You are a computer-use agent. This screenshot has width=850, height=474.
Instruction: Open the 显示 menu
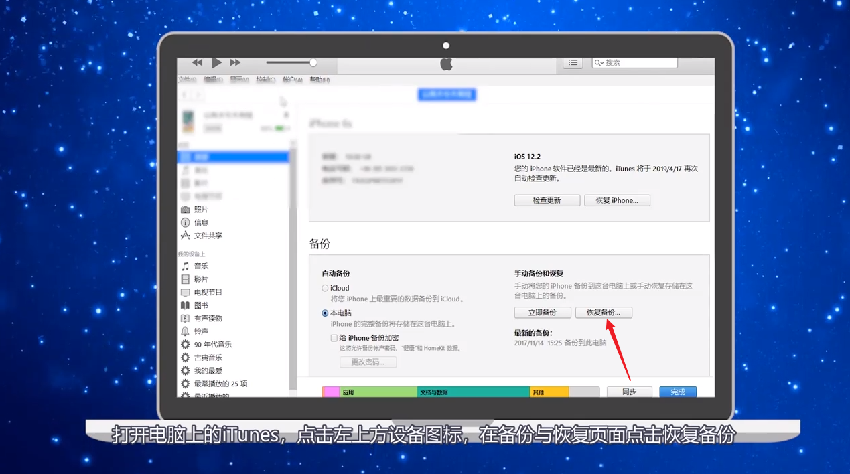coord(239,80)
